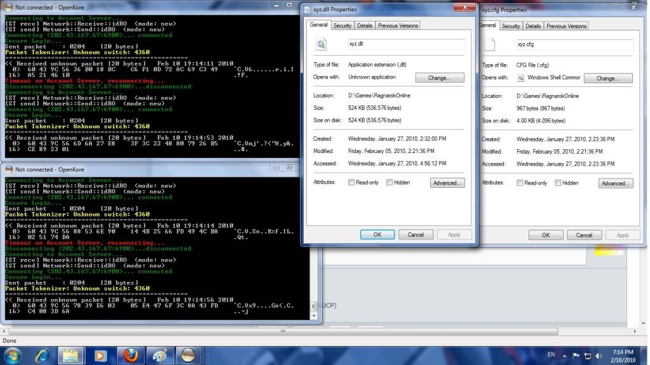Click 'CFG File (.cfg)' file type text

pos(532,65)
